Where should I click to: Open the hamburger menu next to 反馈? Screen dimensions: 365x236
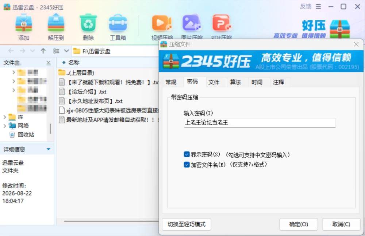(x=318, y=7)
